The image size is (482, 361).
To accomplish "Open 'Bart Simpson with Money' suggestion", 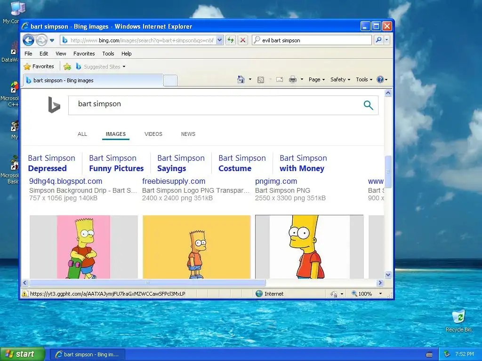I will click(x=303, y=163).
